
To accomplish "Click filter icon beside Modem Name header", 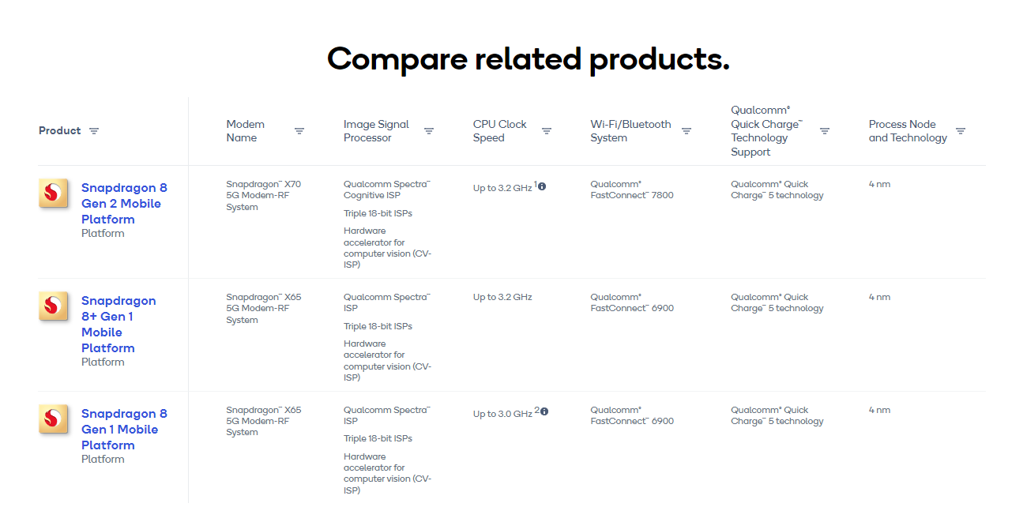I will click(x=299, y=131).
